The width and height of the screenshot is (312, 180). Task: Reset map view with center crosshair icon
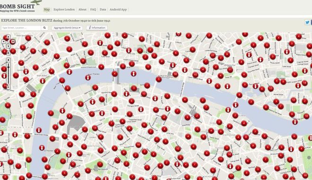8,53
